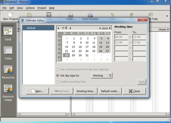171x123 pixels.
Task: Click the 08:00 From time field
Action: pos(121,37)
